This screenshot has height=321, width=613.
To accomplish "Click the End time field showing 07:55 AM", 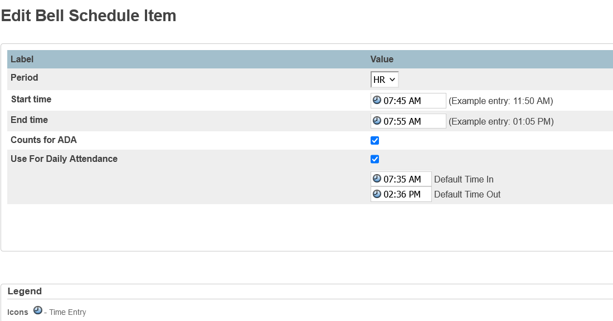I will [x=412, y=121].
